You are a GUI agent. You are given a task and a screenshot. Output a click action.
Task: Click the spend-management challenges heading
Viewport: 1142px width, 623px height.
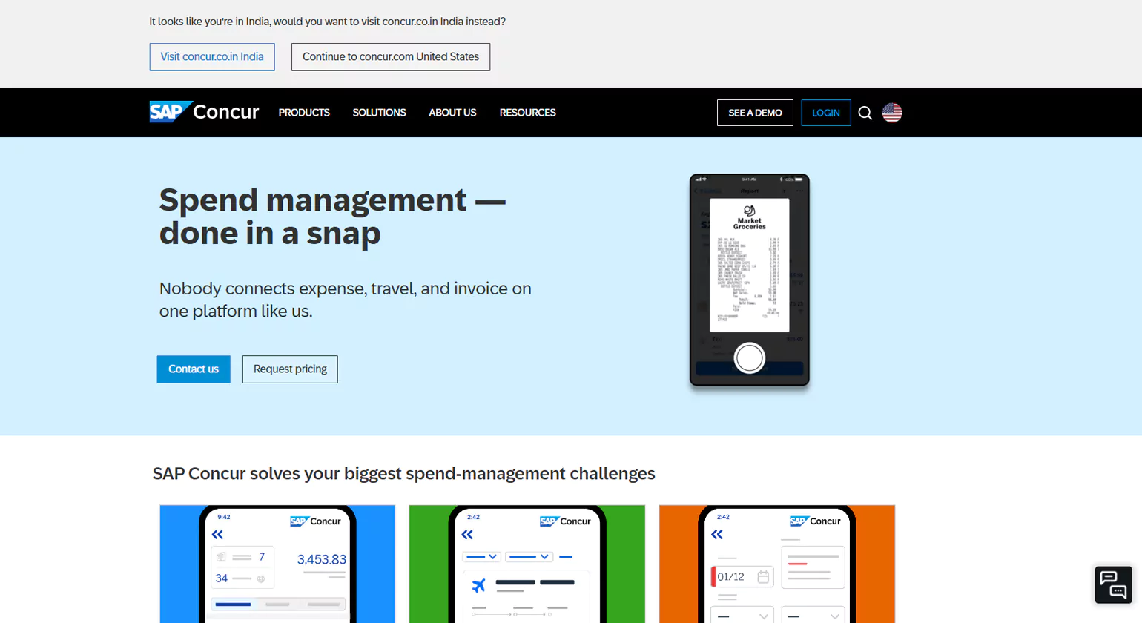click(x=403, y=474)
